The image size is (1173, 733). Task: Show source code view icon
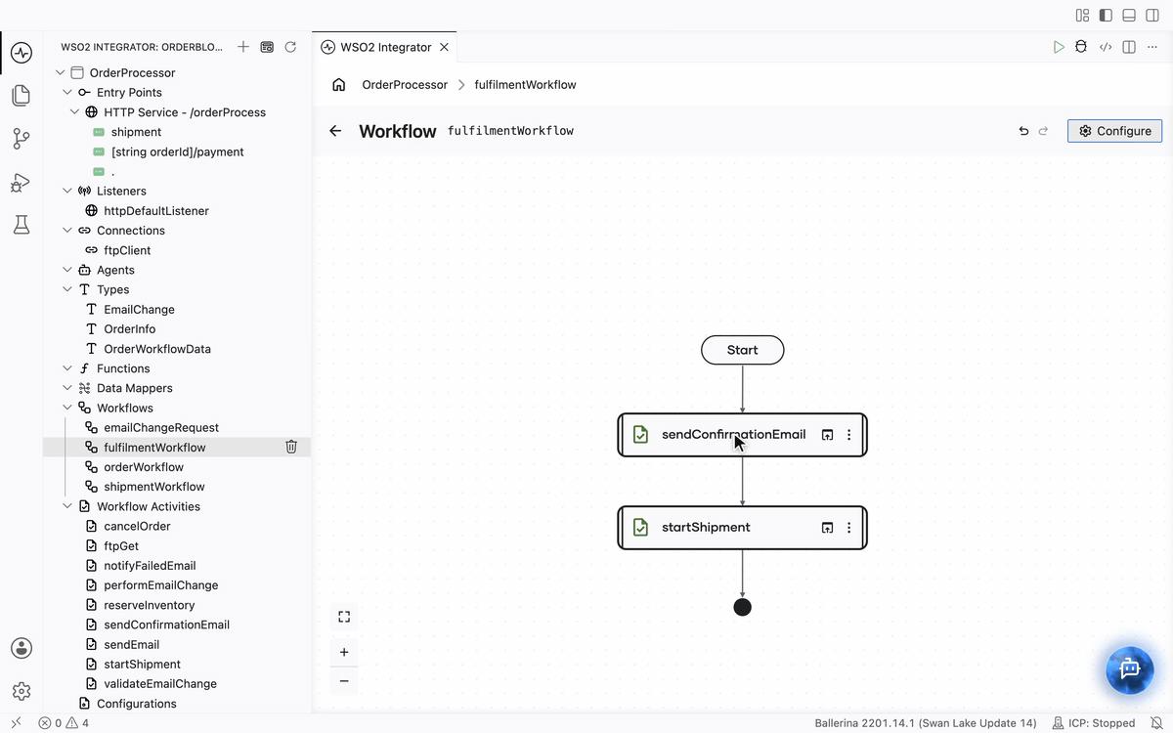(1106, 47)
